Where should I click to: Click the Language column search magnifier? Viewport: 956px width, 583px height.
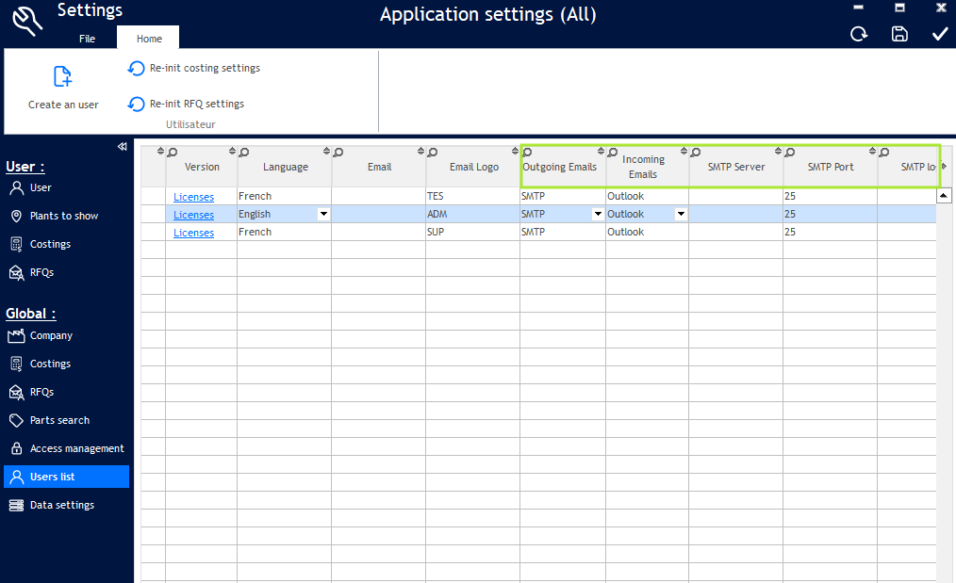pos(244,153)
